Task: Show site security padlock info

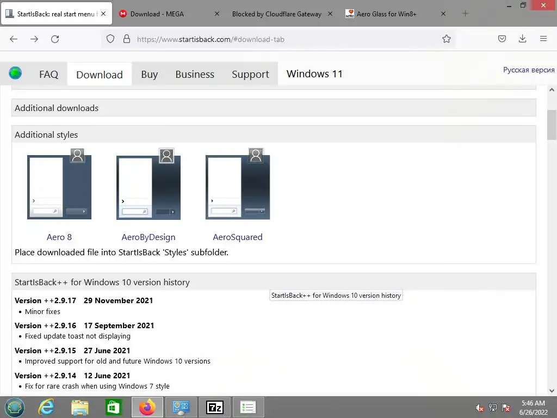Action: [126, 39]
